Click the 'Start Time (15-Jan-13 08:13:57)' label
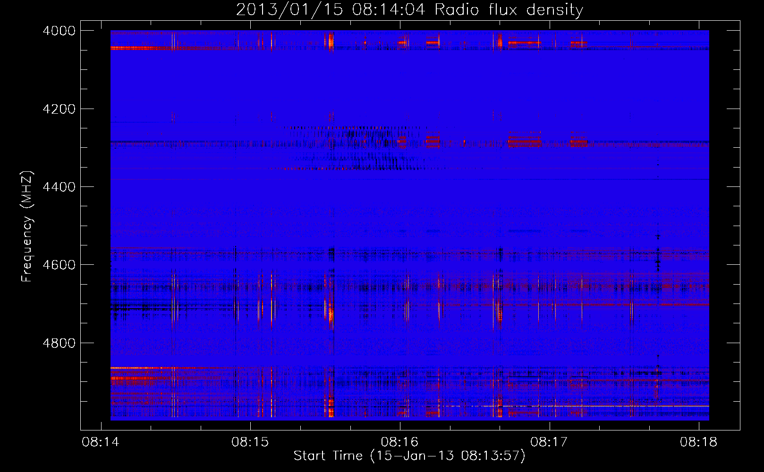Image resolution: width=764 pixels, height=472 pixels. 409,456
